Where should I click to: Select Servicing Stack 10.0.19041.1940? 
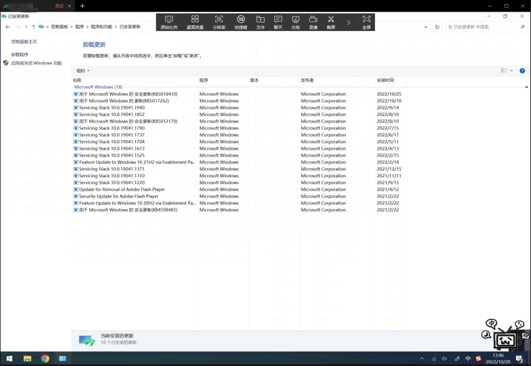tap(239, 108)
